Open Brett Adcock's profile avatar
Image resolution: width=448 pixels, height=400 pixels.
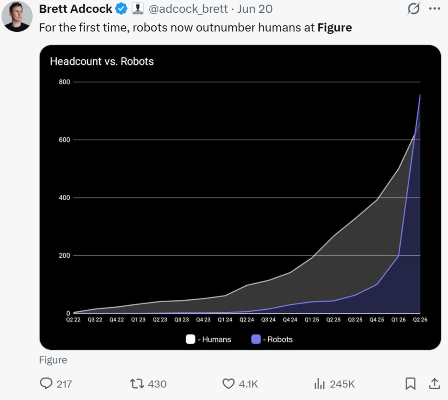17,16
